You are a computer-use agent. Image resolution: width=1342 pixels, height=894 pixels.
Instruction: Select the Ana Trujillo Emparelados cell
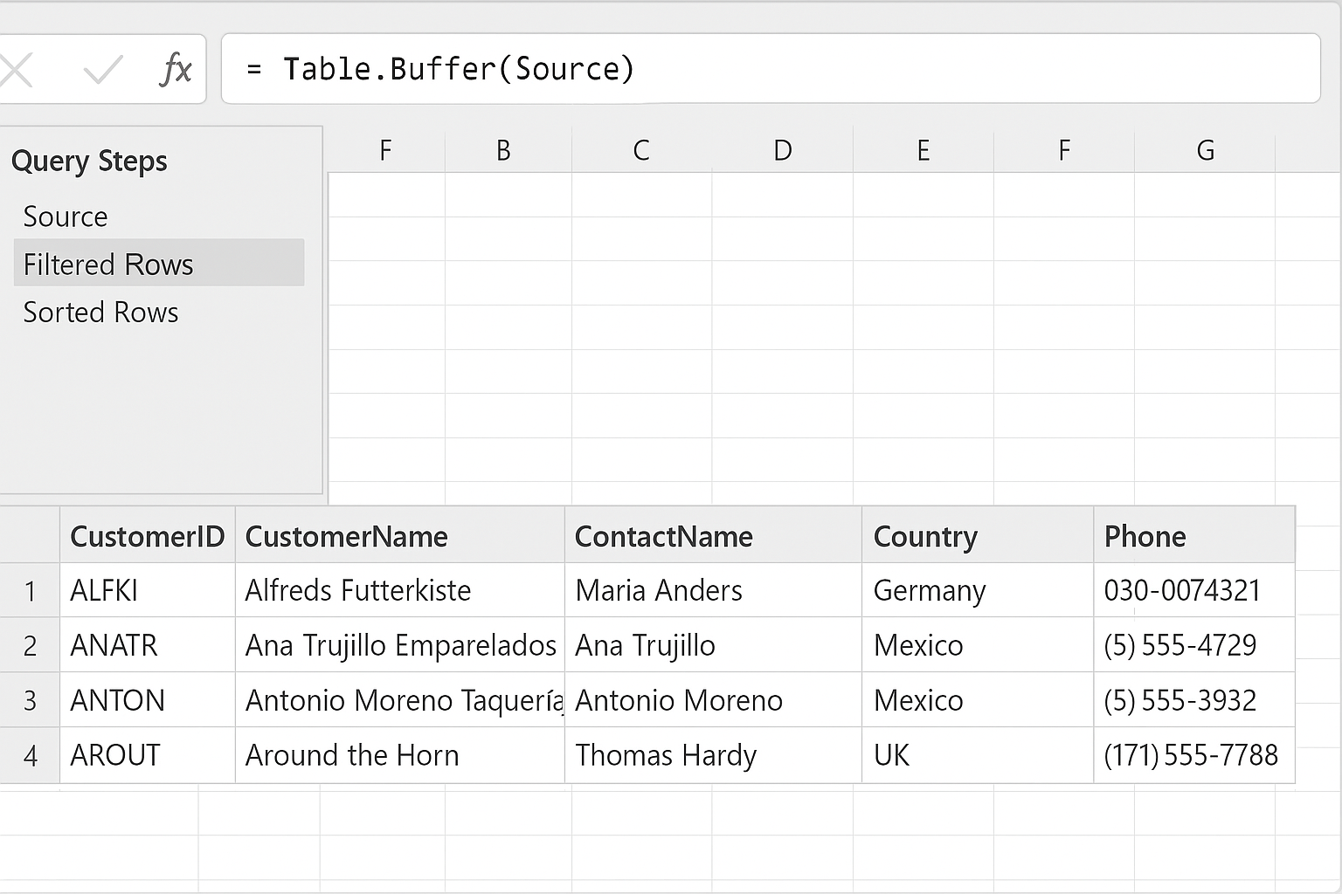(x=400, y=646)
